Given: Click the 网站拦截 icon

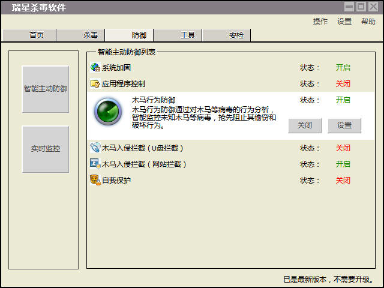Looking at the screenshot, I should coord(95,164).
